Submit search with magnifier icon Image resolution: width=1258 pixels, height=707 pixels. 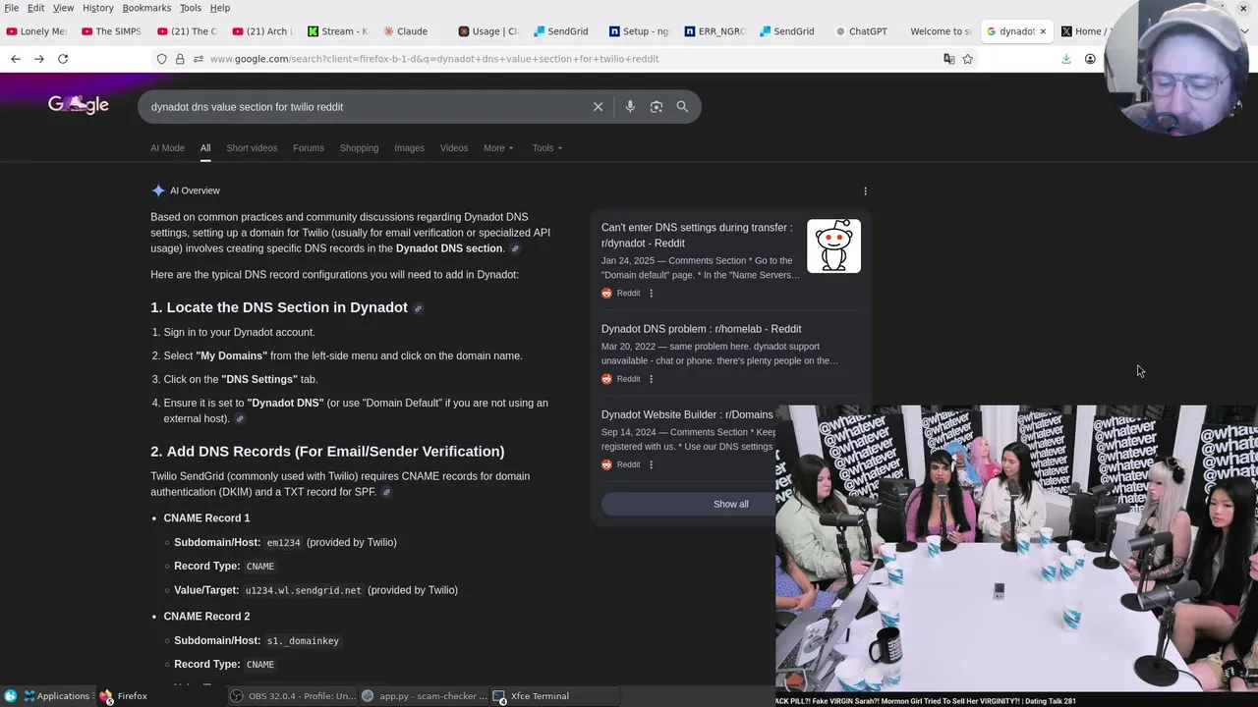682,107
